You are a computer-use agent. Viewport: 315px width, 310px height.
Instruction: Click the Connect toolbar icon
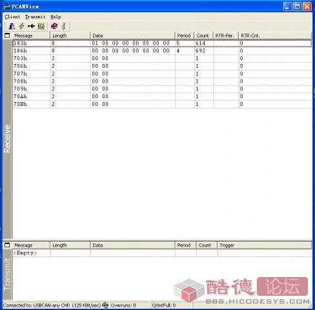tap(12, 26)
